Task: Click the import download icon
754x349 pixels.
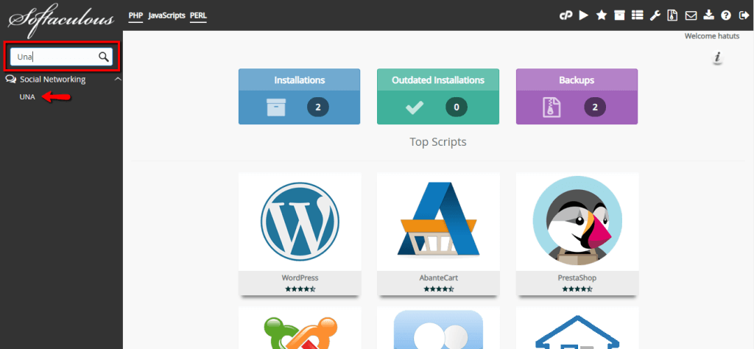Action: click(709, 15)
